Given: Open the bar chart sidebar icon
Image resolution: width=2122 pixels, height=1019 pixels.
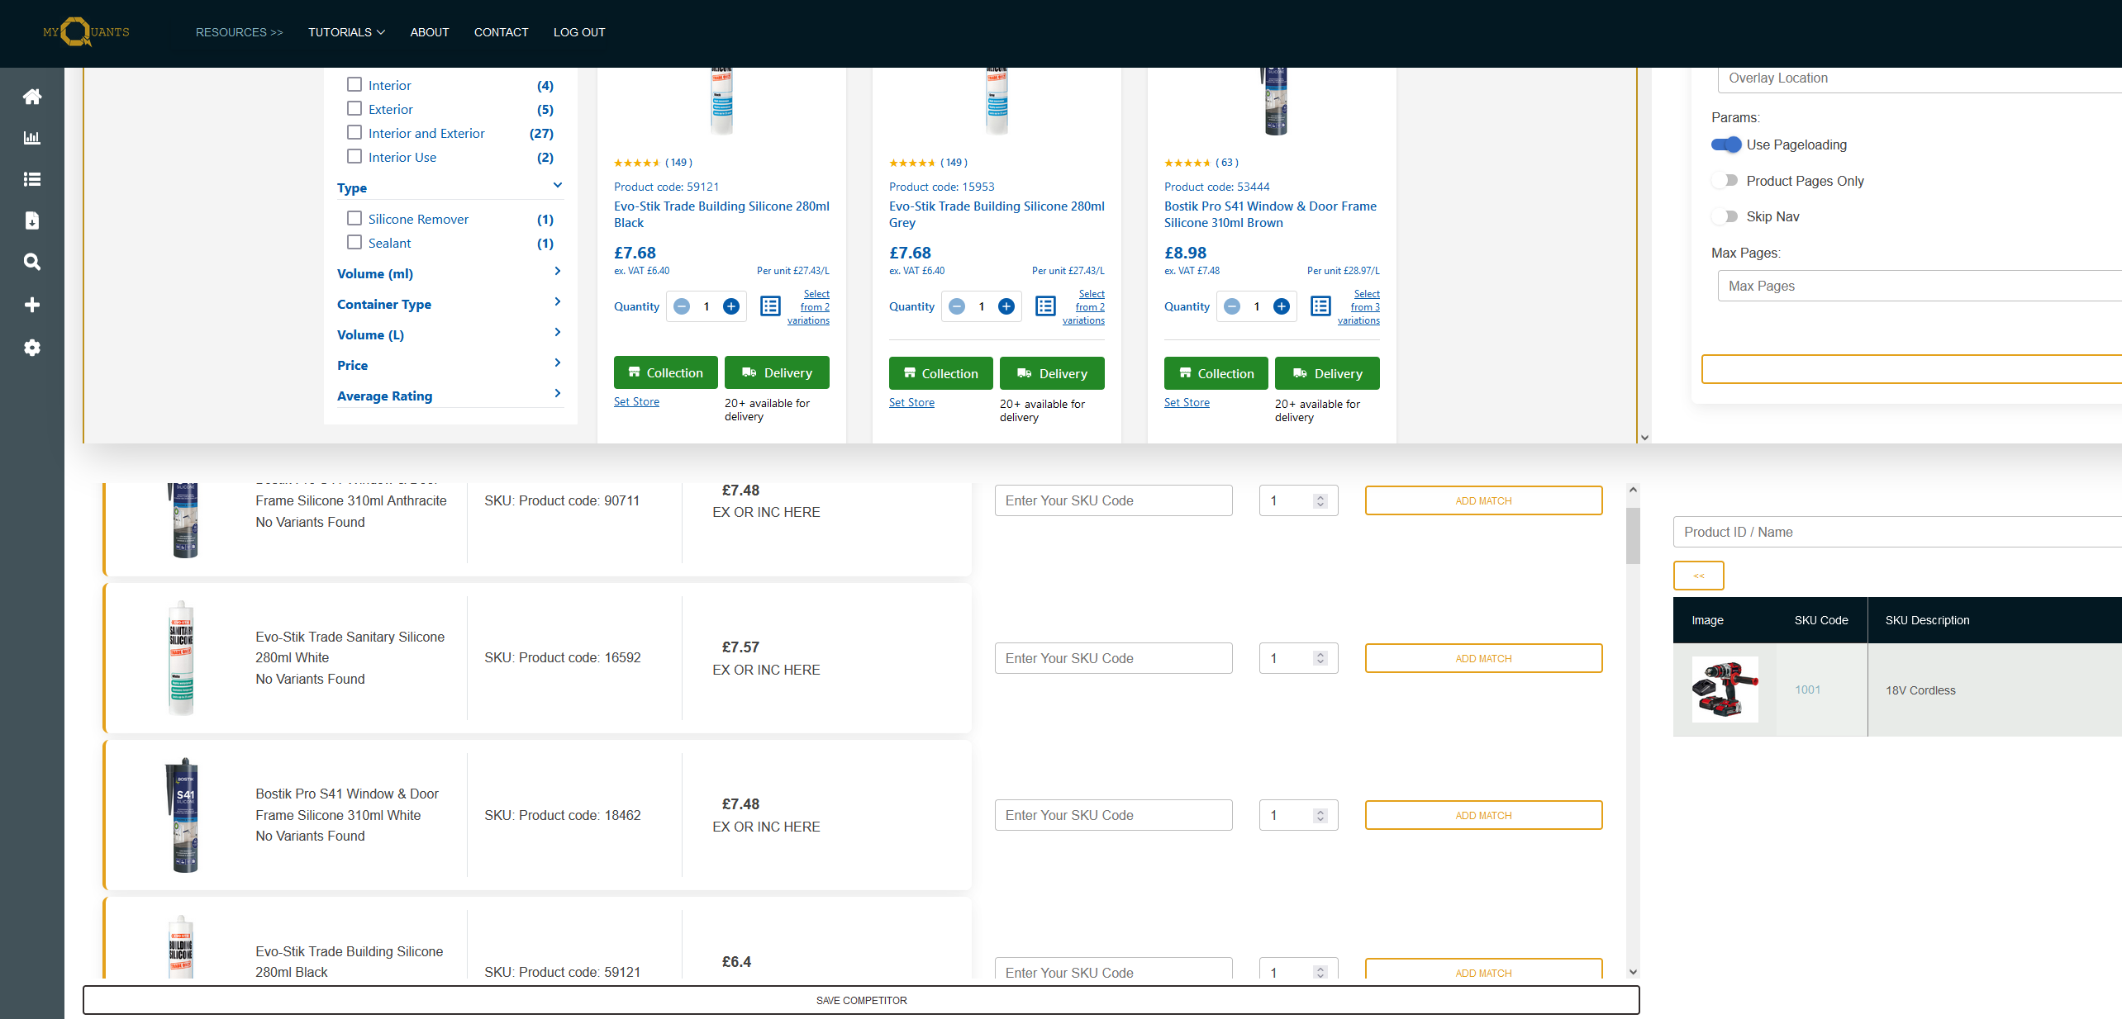Looking at the screenshot, I should (x=32, y=138).
